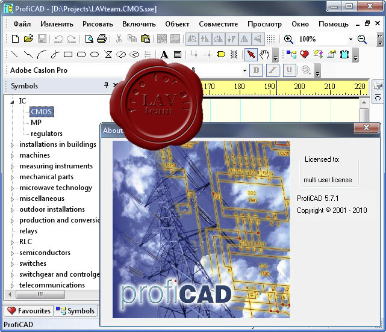This screenshot has width=386, height=332.
Task: Open the Помощь menu
Action: 334,24
